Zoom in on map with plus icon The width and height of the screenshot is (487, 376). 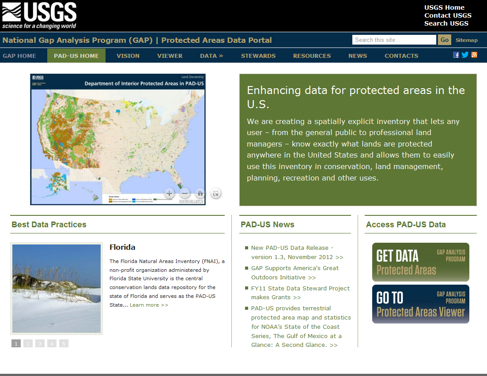pyautogui.click(x=169, y=193)
